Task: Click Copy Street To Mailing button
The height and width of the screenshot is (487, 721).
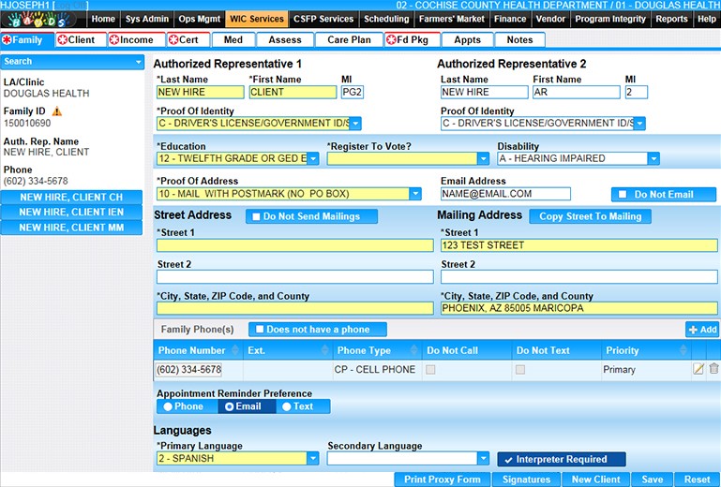Action: coord(591,216)
